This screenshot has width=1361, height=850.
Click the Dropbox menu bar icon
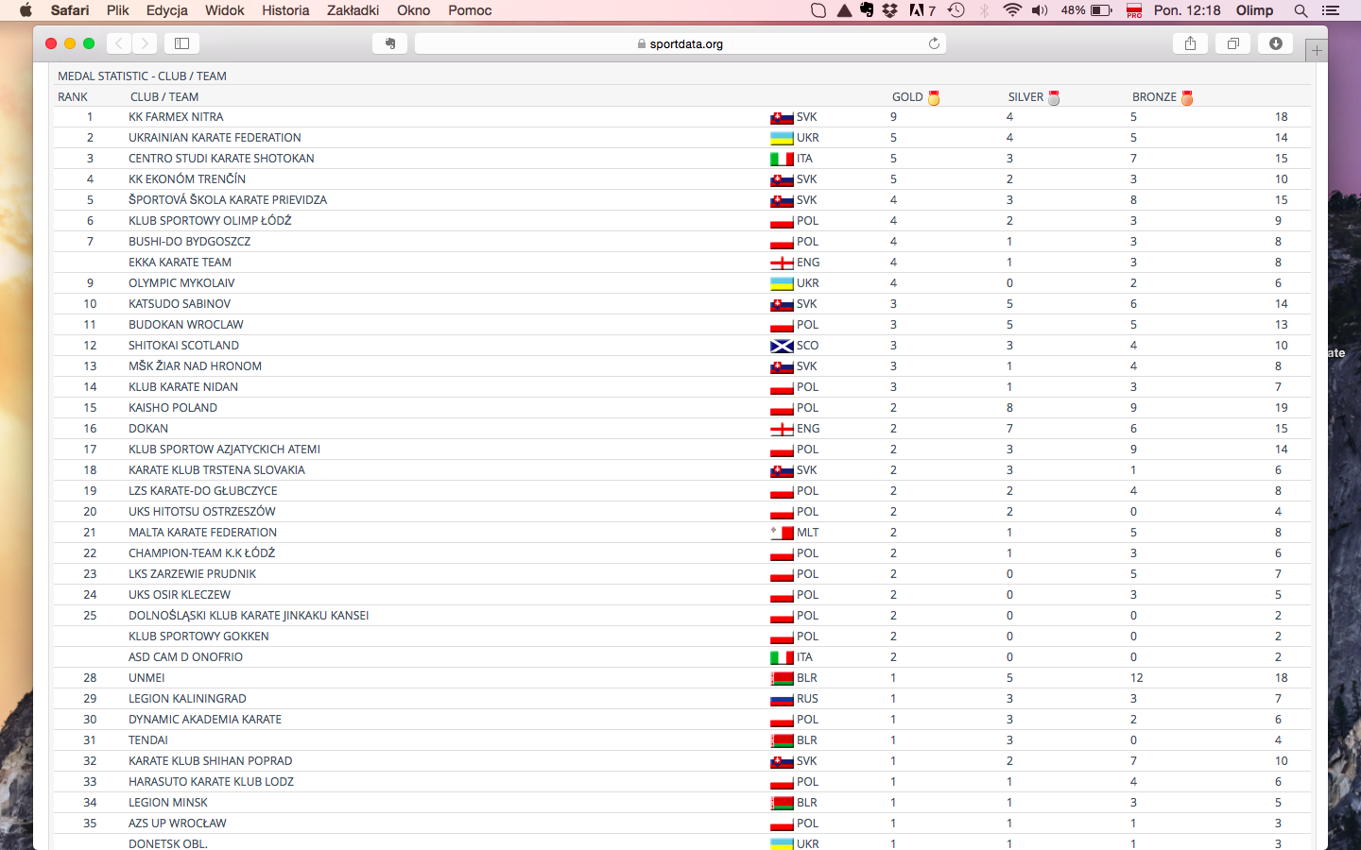tap(889, 10)
